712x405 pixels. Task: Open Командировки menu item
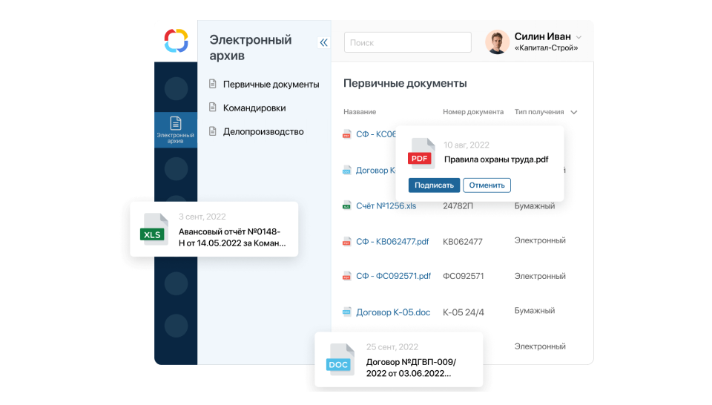coord(254,108)
